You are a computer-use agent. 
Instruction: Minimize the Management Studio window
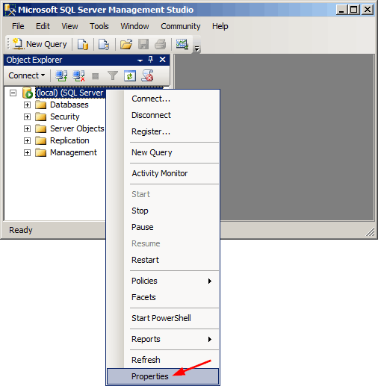pos(341,10)
